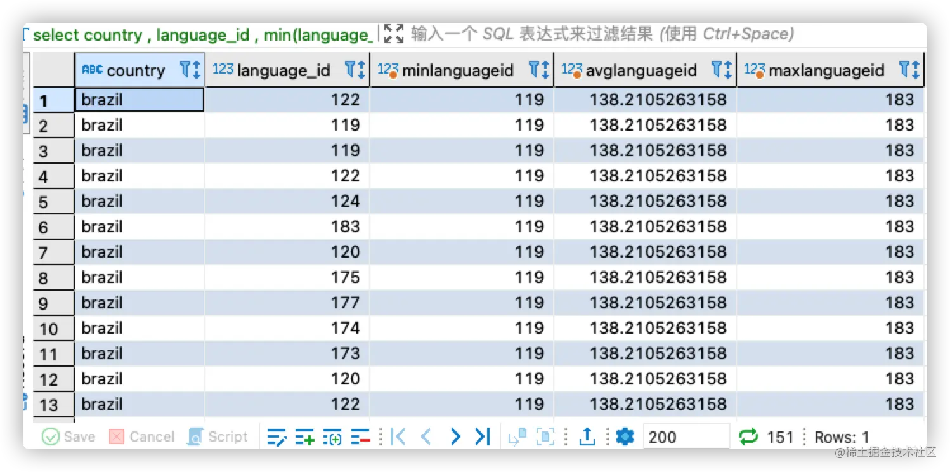Screen dimensions: 950x472
Task: Click the selection frame icon before export
Action: [x=545, y=436]
